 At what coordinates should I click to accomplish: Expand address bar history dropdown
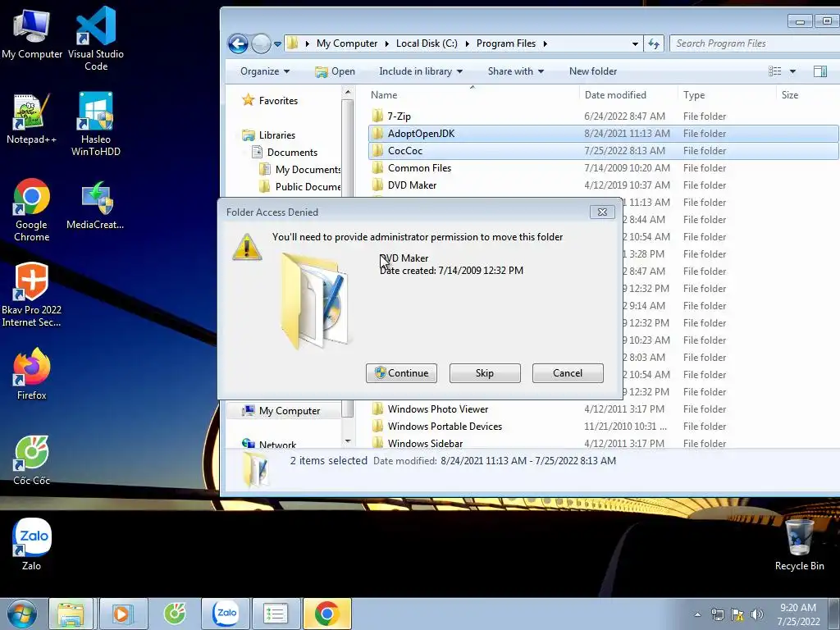tap(635, 44)
